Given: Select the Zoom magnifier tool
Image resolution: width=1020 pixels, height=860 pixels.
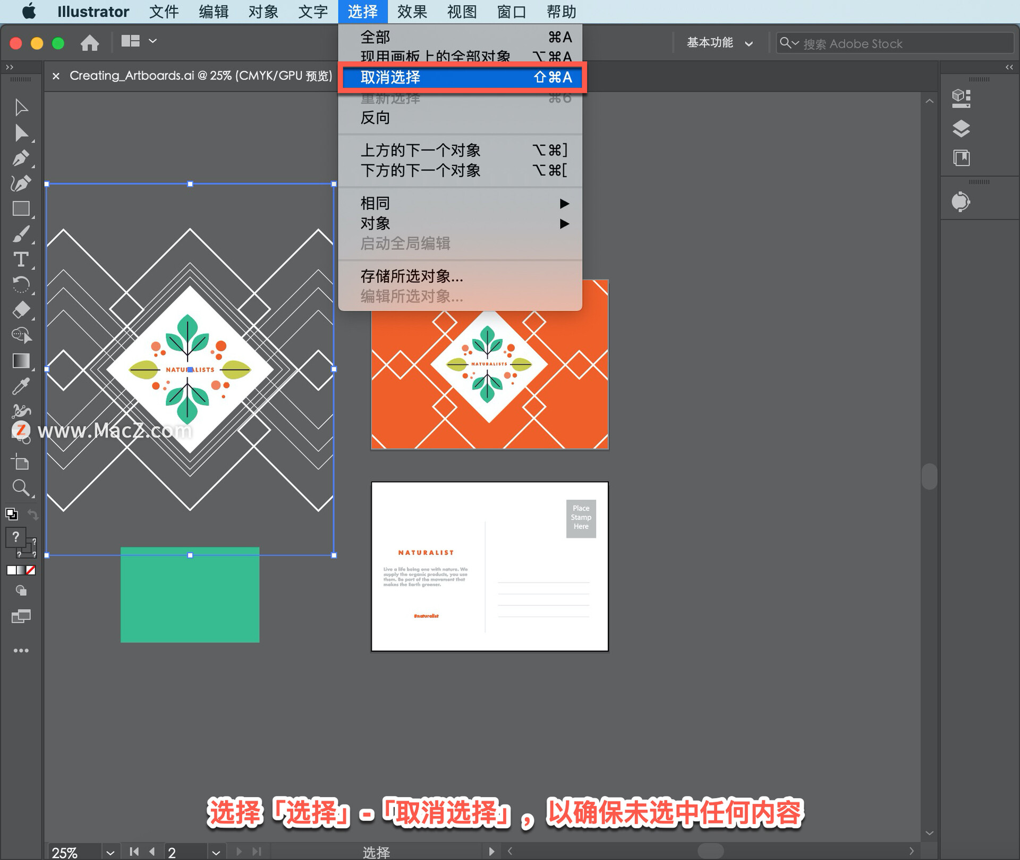Looking at the screenshot, I should [21, 487].
